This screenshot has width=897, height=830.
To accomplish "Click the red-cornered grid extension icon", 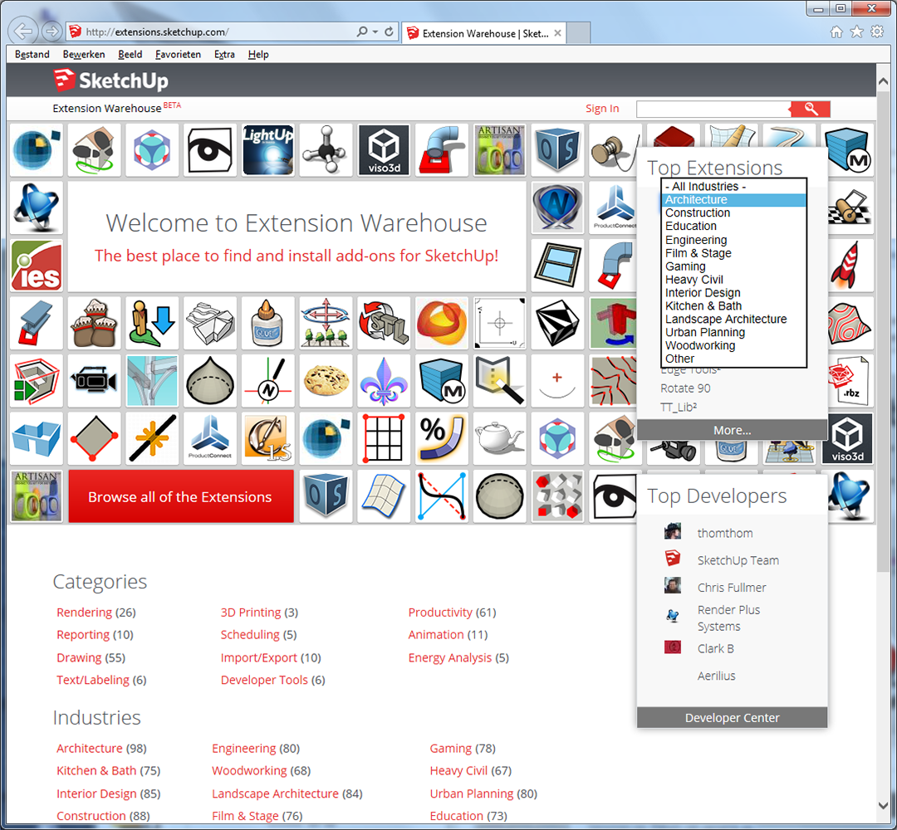I will 383,438.
